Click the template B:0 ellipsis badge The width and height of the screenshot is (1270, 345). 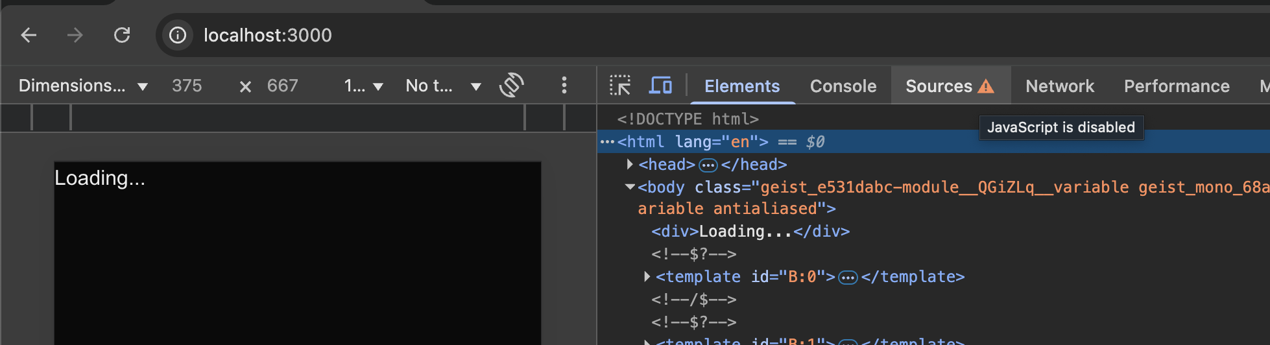click(848, 278)
